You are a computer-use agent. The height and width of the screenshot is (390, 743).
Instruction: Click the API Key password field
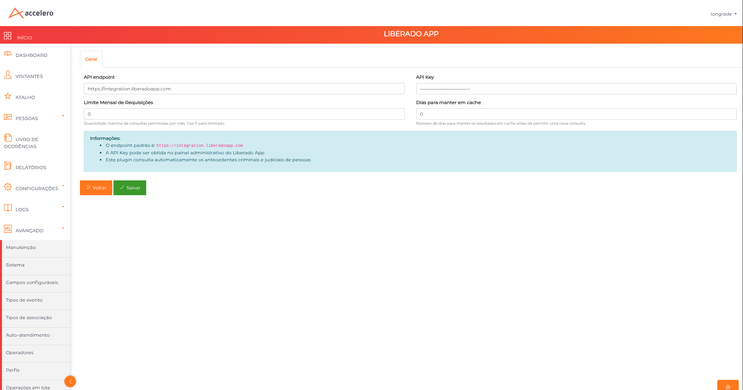coord(576,89)
